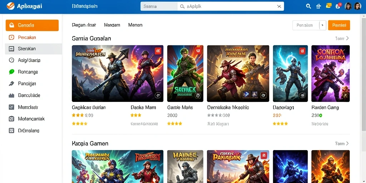Open the Danokaga title link
366x183 pixels.
[x=283, y=108]
